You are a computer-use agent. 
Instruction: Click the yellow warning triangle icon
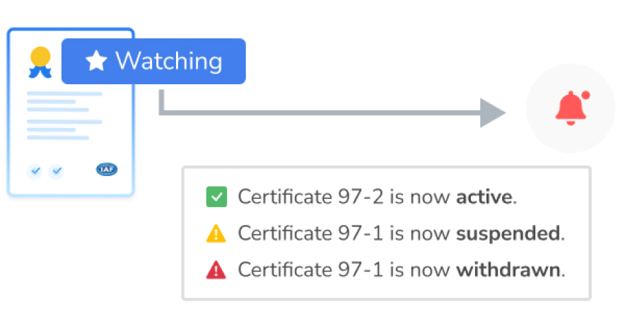click(216, 233)
